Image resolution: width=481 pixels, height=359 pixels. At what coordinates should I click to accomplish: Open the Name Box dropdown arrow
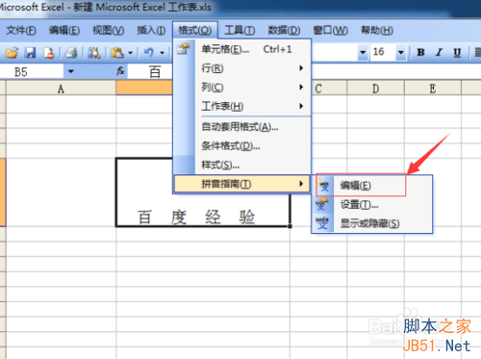click(x=71, y=71)
